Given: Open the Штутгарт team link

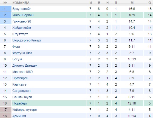Looking at the screenshot, I should (20, 34).
